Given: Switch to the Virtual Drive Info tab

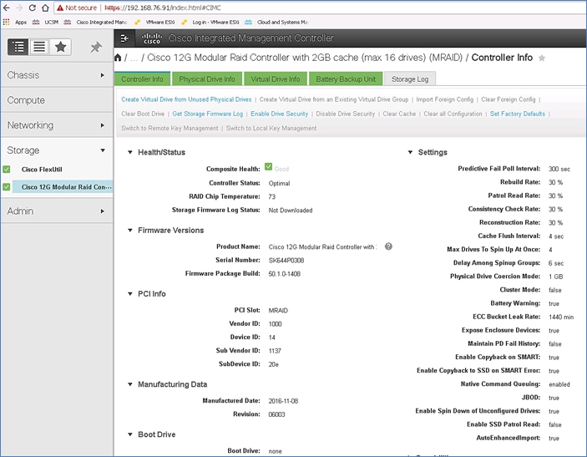Looking at the screenshot, I should click(276, 79).
